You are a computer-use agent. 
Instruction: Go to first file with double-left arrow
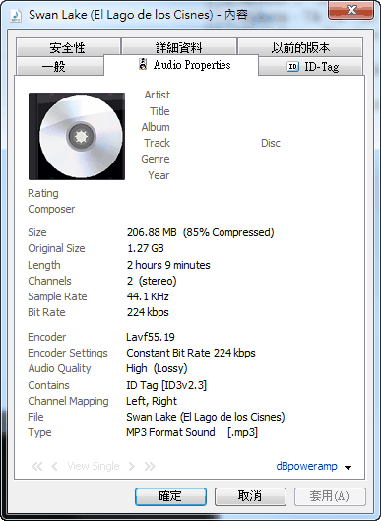pyautogui.click(x=36, y=467)
